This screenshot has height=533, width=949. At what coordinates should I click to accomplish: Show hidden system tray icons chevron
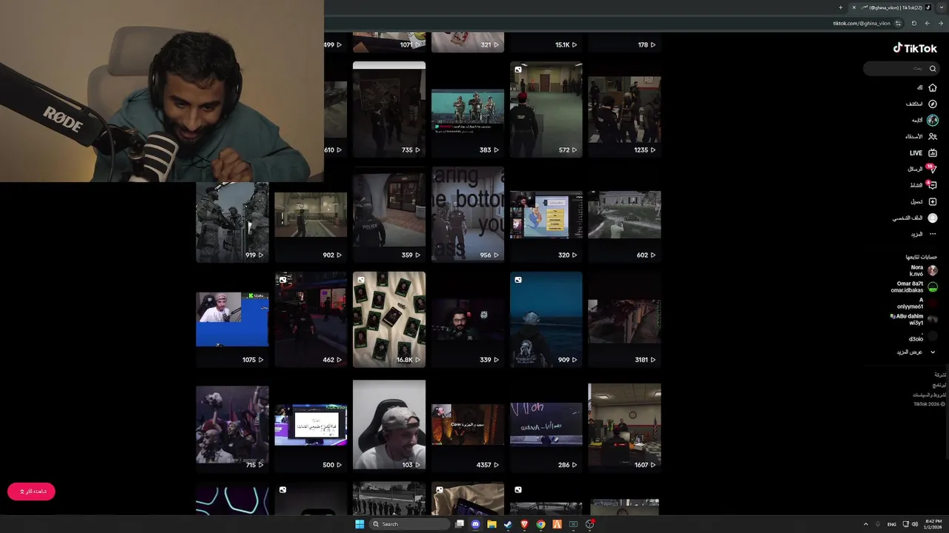865,524
